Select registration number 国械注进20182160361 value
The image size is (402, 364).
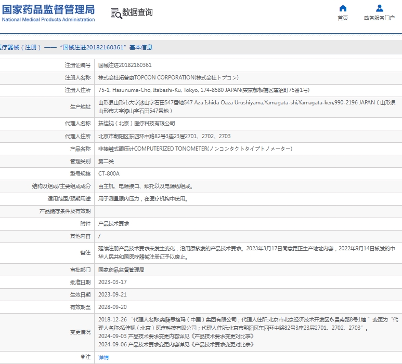[x=125, y=65]
